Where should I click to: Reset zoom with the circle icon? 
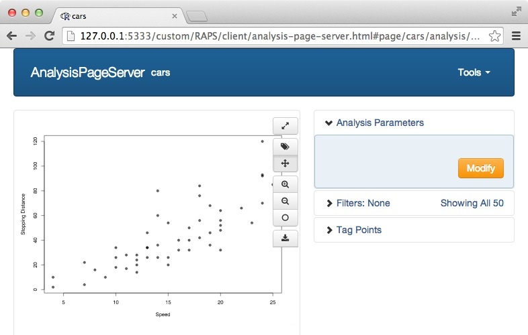coord(285,218)
